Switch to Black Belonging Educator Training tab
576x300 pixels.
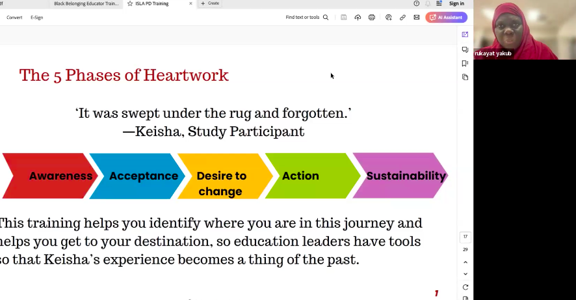coord(86,4)
